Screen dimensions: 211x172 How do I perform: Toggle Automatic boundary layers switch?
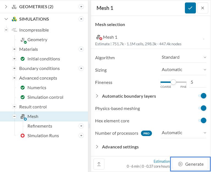point(202,96)
